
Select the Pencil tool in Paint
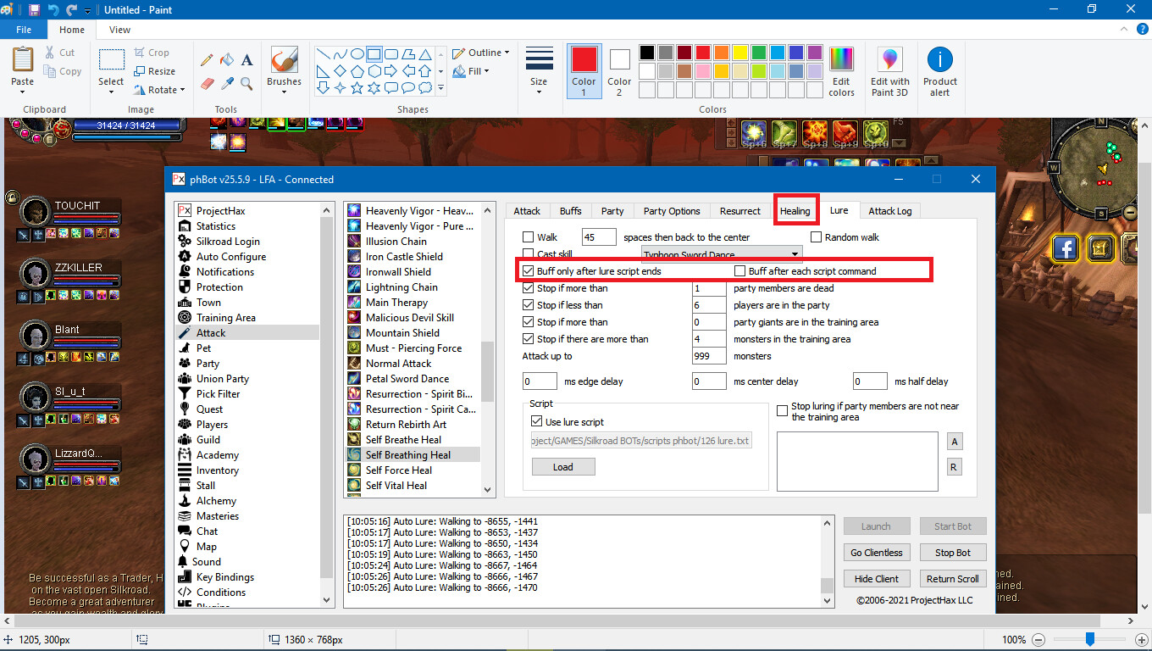tap(207, 60)
